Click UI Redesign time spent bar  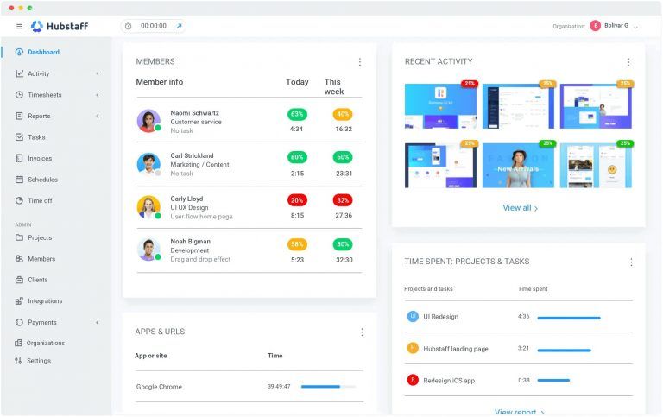568,318
